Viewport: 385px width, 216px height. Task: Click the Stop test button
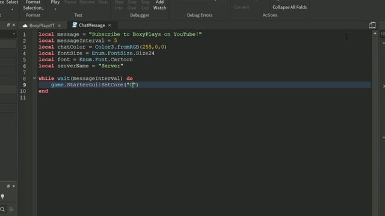pos(103,2)
